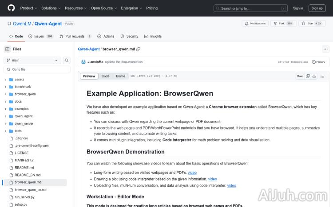
Task: Switch to the Blame view
Action: point(121,76)
